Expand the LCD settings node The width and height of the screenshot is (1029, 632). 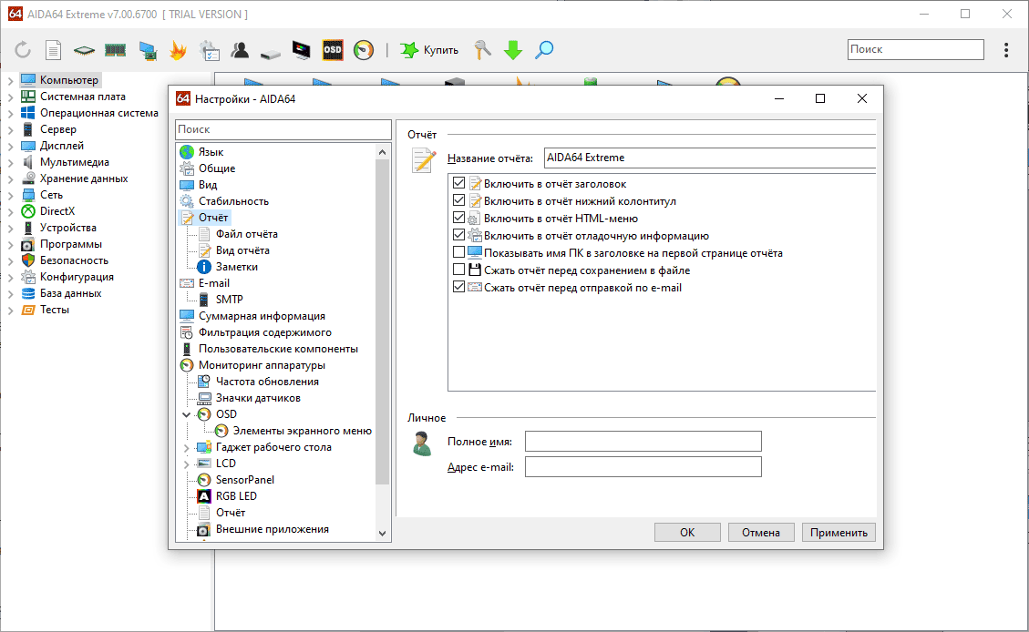click(186, 464)
